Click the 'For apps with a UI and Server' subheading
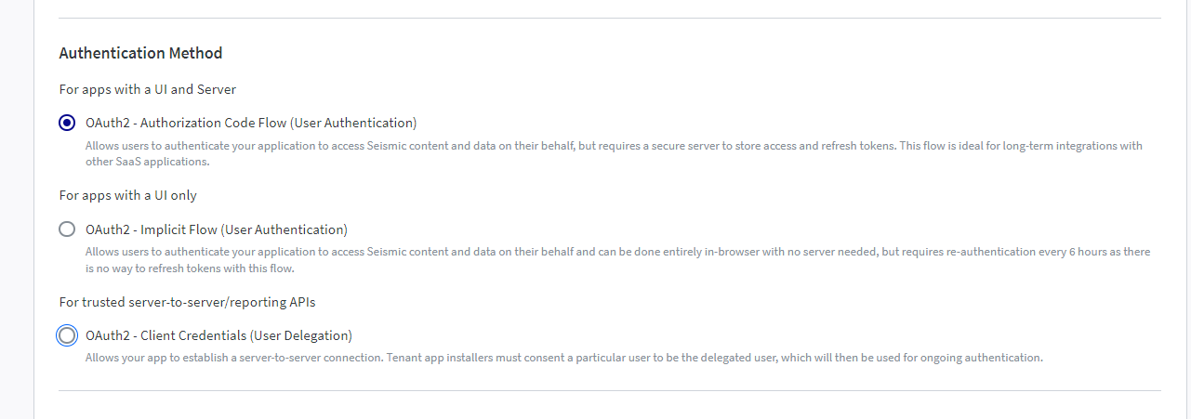The width and height of the screenshot is (1191, 419). pyautogui.click(x=147, y=89)
